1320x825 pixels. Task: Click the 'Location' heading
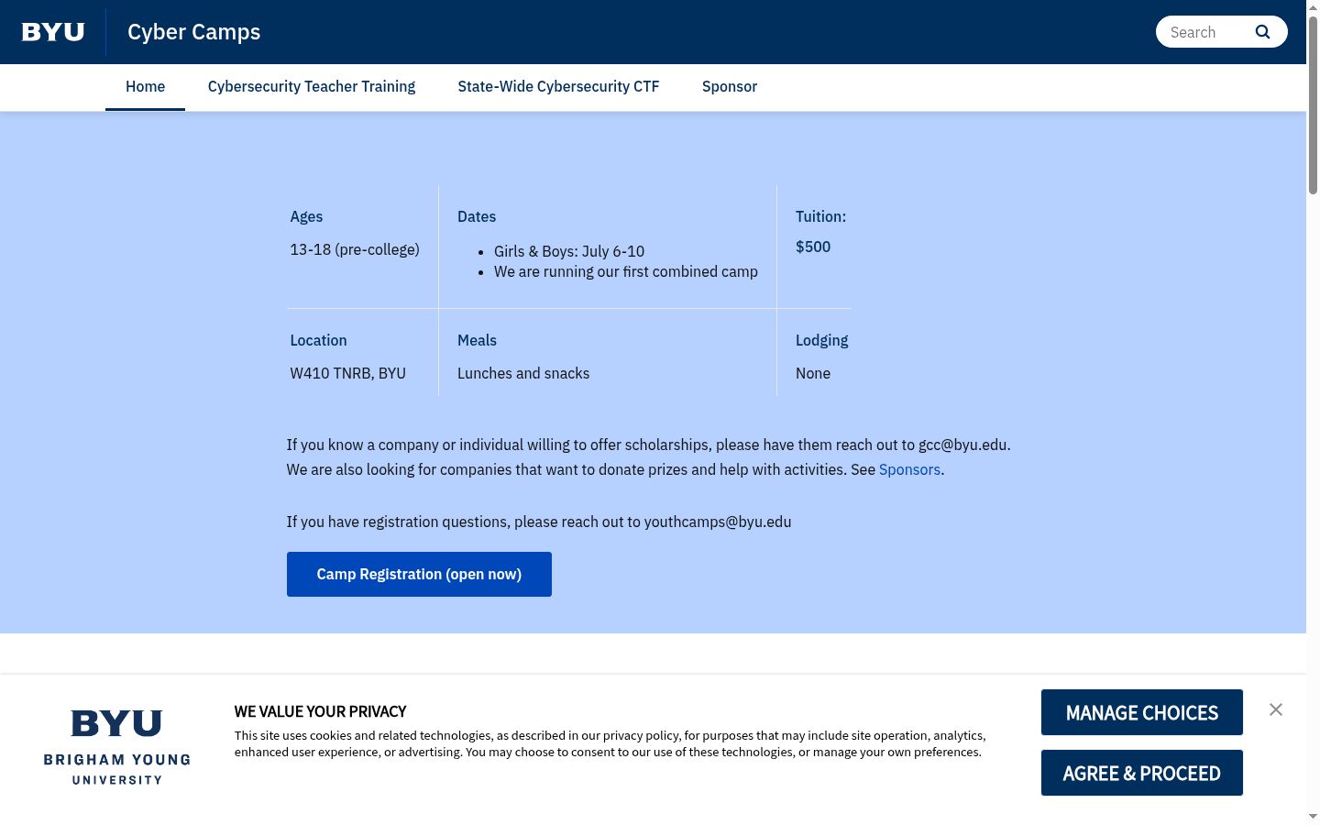tap(319, 340)
